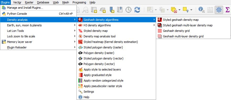Click the Styled density map icon
The image size is (231, 100).
pyautogui.click(x=80, y=31)
